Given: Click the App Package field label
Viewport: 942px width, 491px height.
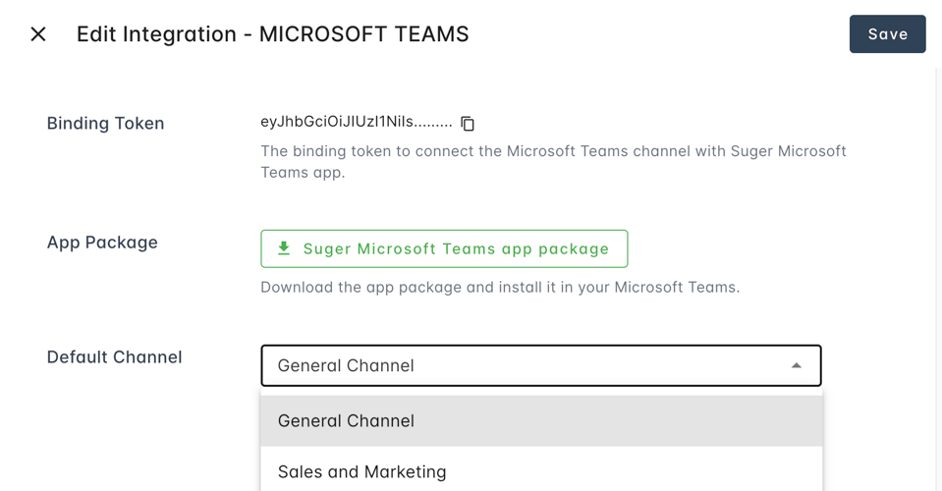Looking at the screenshot, I should pos(102,243).
